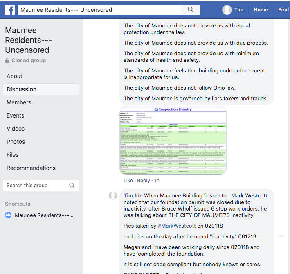Go to the Members page

point(19,102)
